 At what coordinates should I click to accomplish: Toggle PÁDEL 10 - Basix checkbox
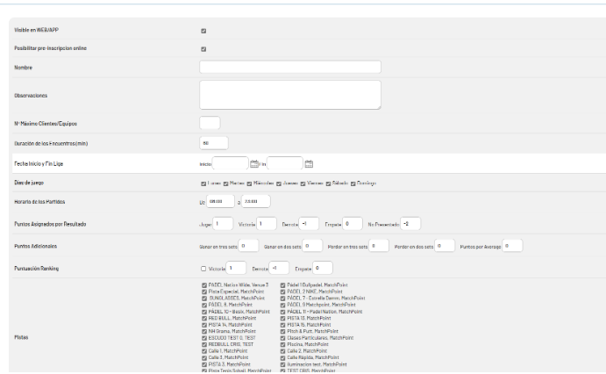(204, 312)
